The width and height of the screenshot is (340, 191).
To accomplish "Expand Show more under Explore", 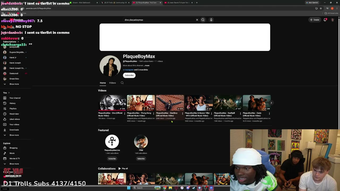I will click(x=14, y=164).
